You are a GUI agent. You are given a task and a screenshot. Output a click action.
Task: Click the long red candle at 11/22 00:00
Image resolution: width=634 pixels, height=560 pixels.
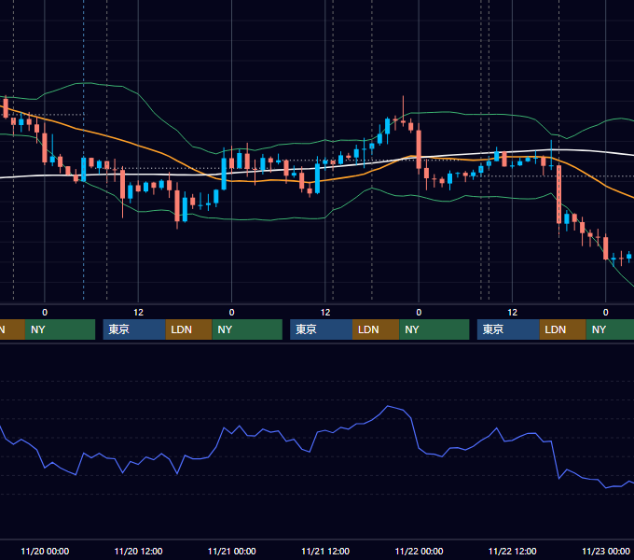pyautogui.click(x=419, y=149)
